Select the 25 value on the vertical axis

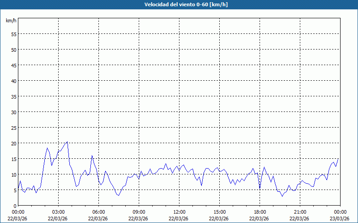click(13, 128)
